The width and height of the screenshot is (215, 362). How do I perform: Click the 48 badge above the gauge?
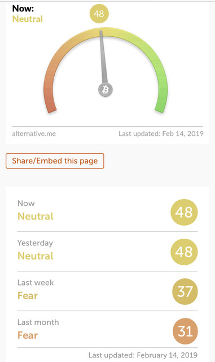point(99,14)
